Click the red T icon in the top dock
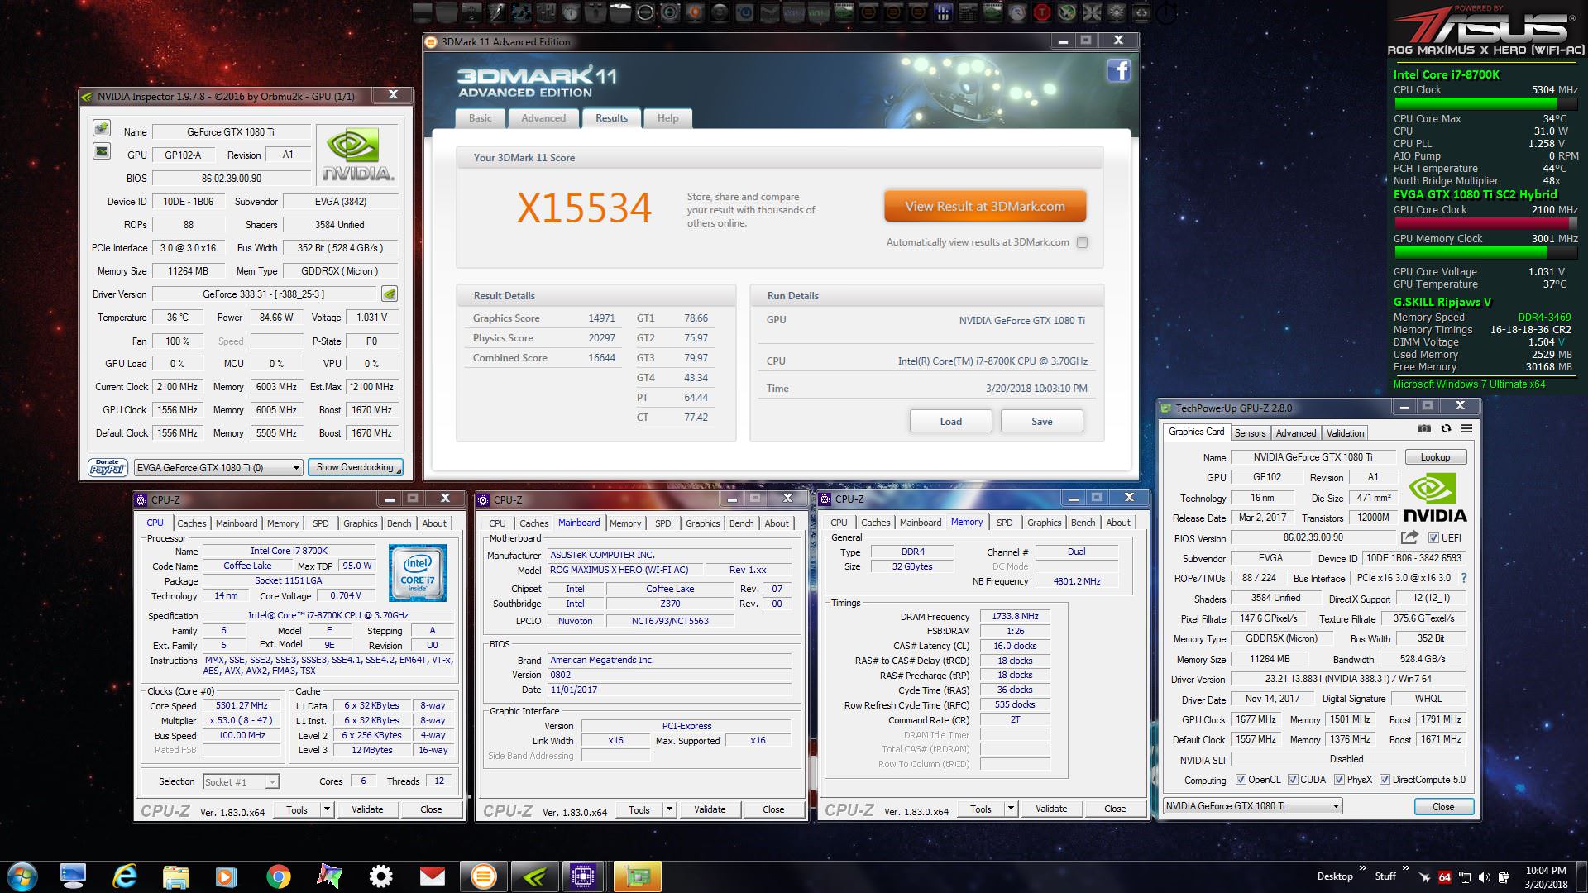 [x=1042, y=12]
